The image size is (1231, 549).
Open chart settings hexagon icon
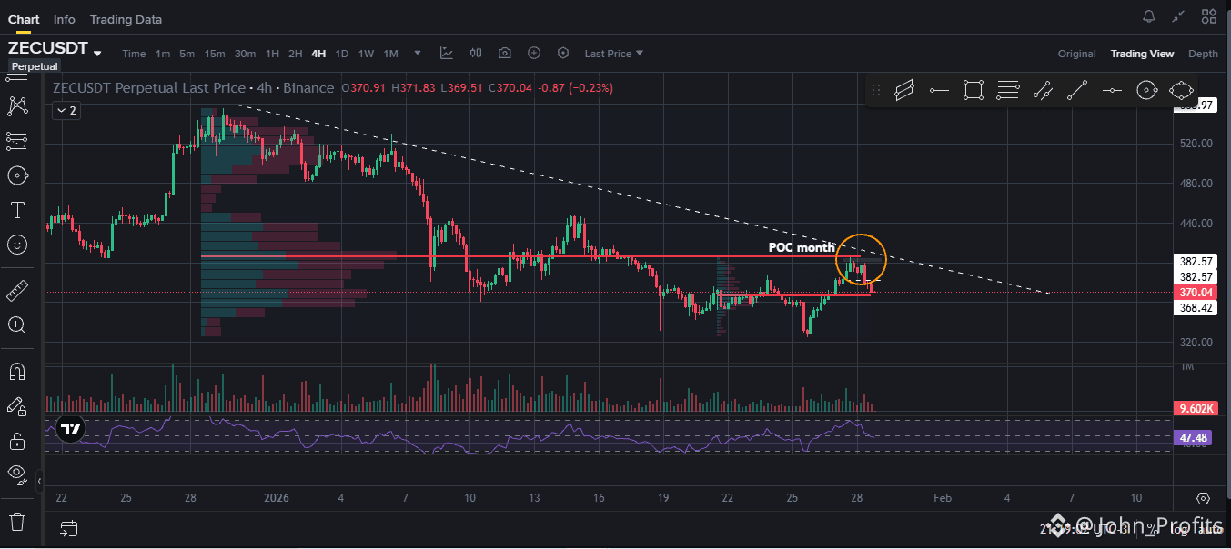click(563, 54)
